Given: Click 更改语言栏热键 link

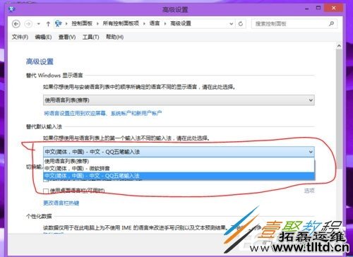Looking at the screenshot, I should pyautogui.click(x=61, y=203).
